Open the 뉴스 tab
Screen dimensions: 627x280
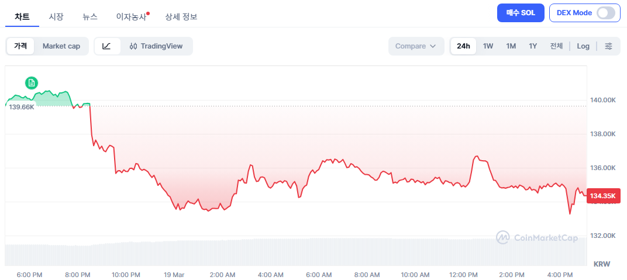point(90,16)
